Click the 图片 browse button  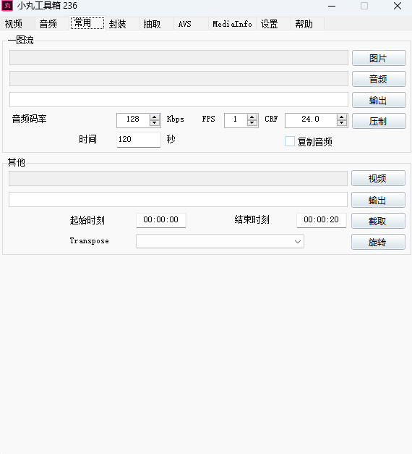point(379,58)
